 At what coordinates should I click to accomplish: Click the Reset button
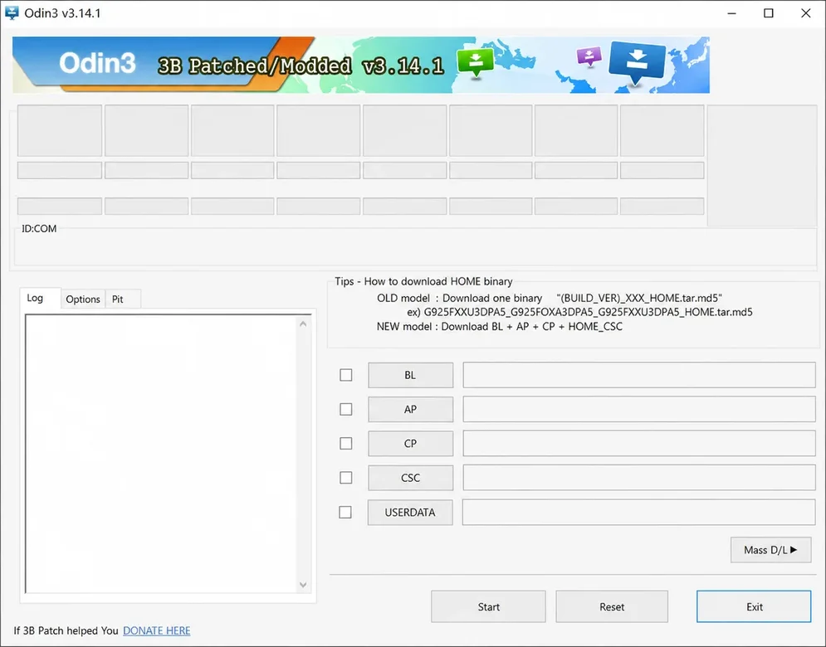click(612, 606)
